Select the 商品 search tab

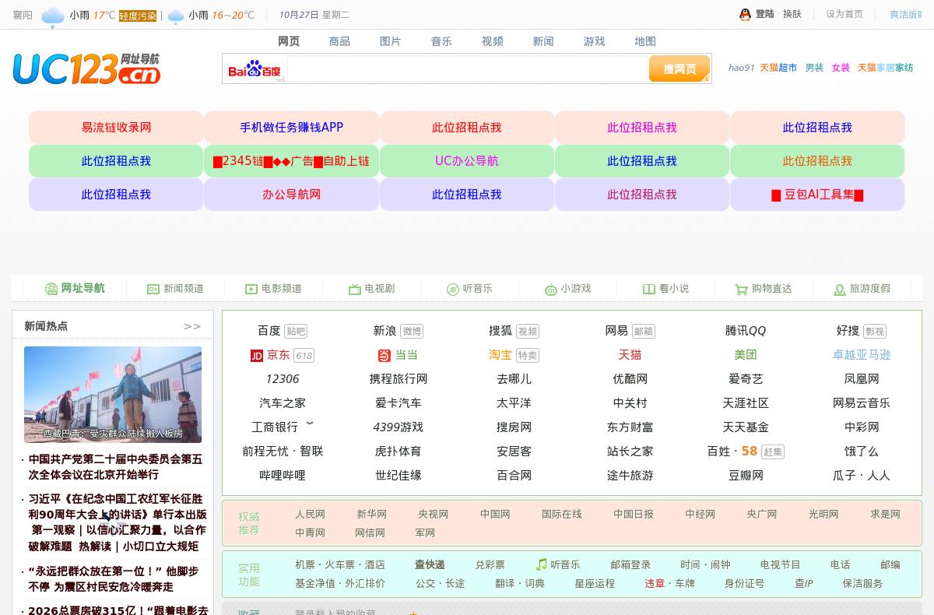pyautogui.click(x=339, y=41)
